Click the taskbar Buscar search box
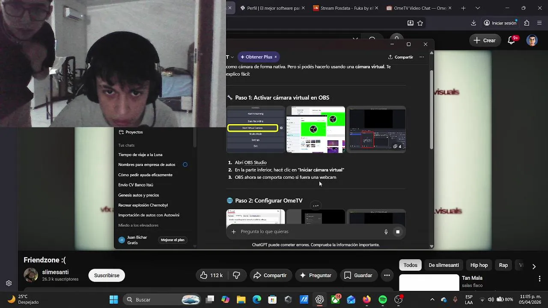The image size is (548, 308). pyautogui.click(x=162, y=299)
